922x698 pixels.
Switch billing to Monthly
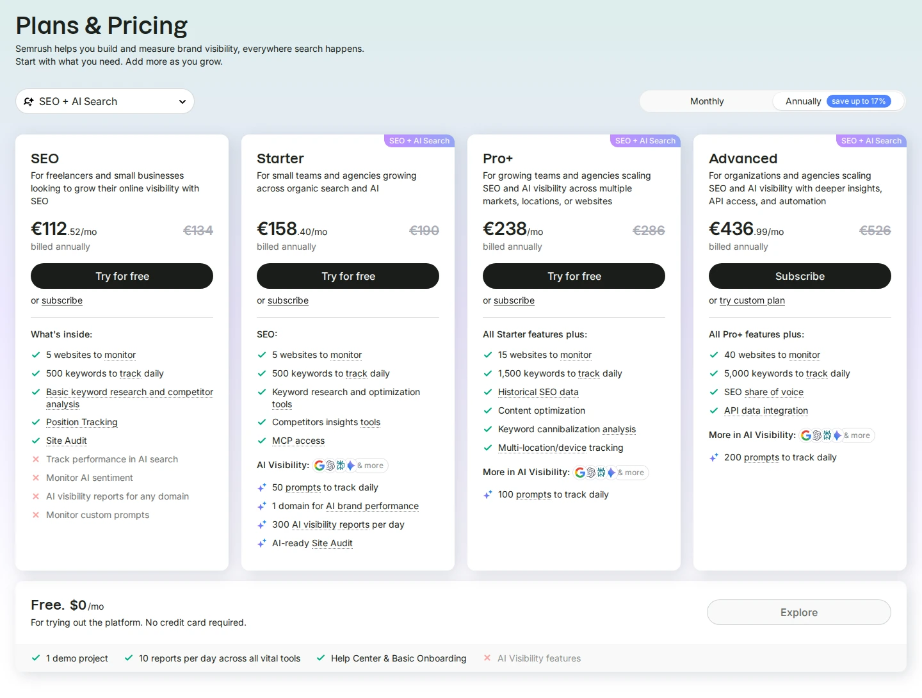(x=707, y=101)
